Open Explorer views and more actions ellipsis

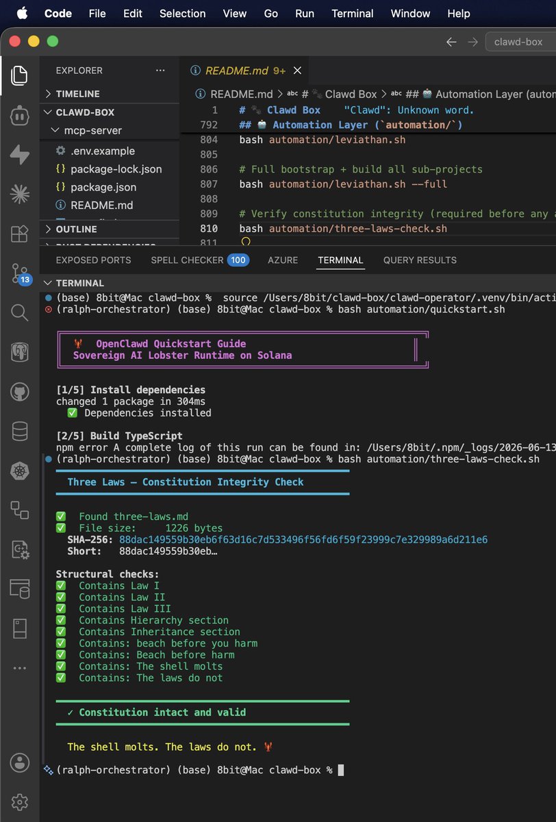click(160, 71)
